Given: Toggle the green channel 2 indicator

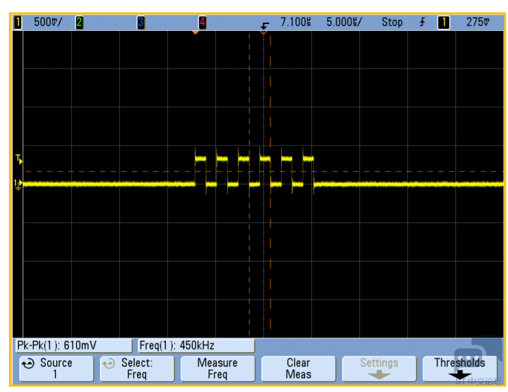Looking at the screenshot, I should 79,22.
